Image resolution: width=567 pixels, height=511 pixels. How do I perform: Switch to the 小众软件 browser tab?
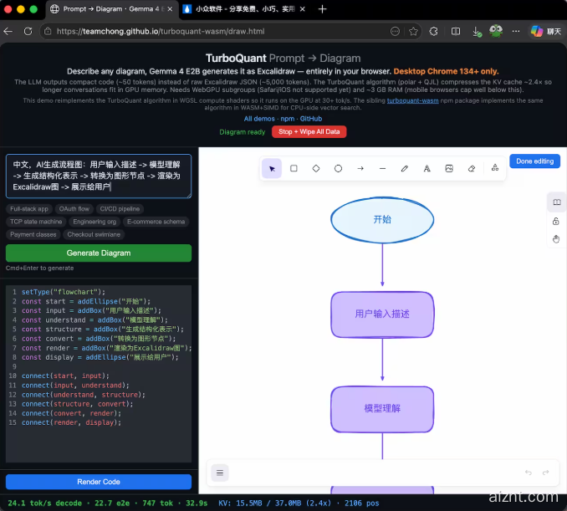[x=243, y=9]
